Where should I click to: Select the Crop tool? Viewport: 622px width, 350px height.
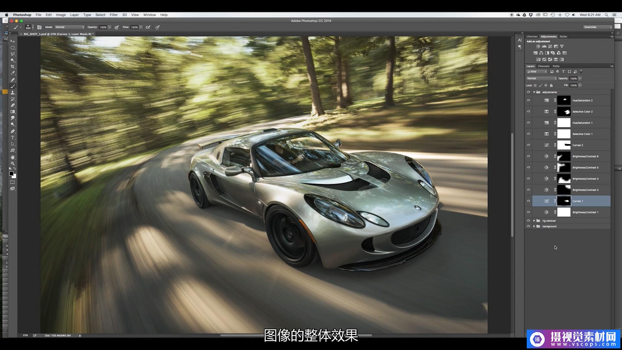(13, 67)
